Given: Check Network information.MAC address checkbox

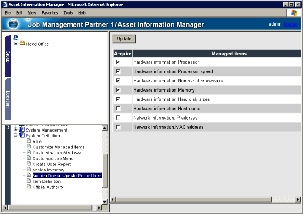Looking at the screenshot, I should click(118, 127).
